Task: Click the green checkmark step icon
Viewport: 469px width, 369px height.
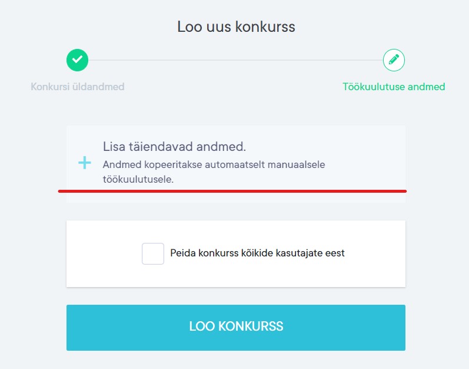Action: [77, 60]
